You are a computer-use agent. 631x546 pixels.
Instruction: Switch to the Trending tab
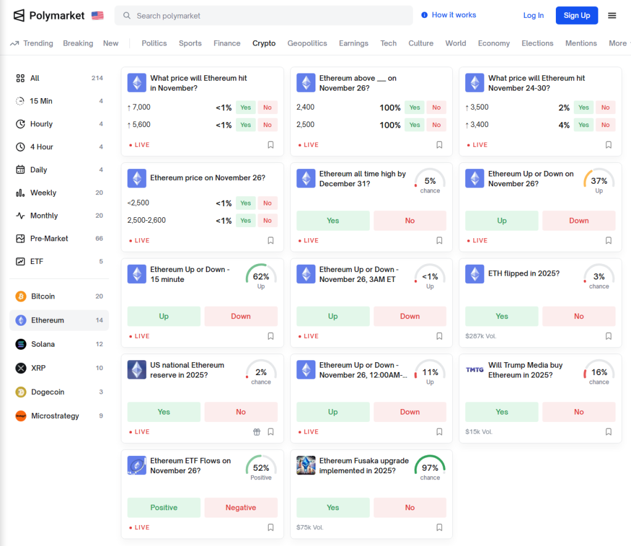pos(32,43)
